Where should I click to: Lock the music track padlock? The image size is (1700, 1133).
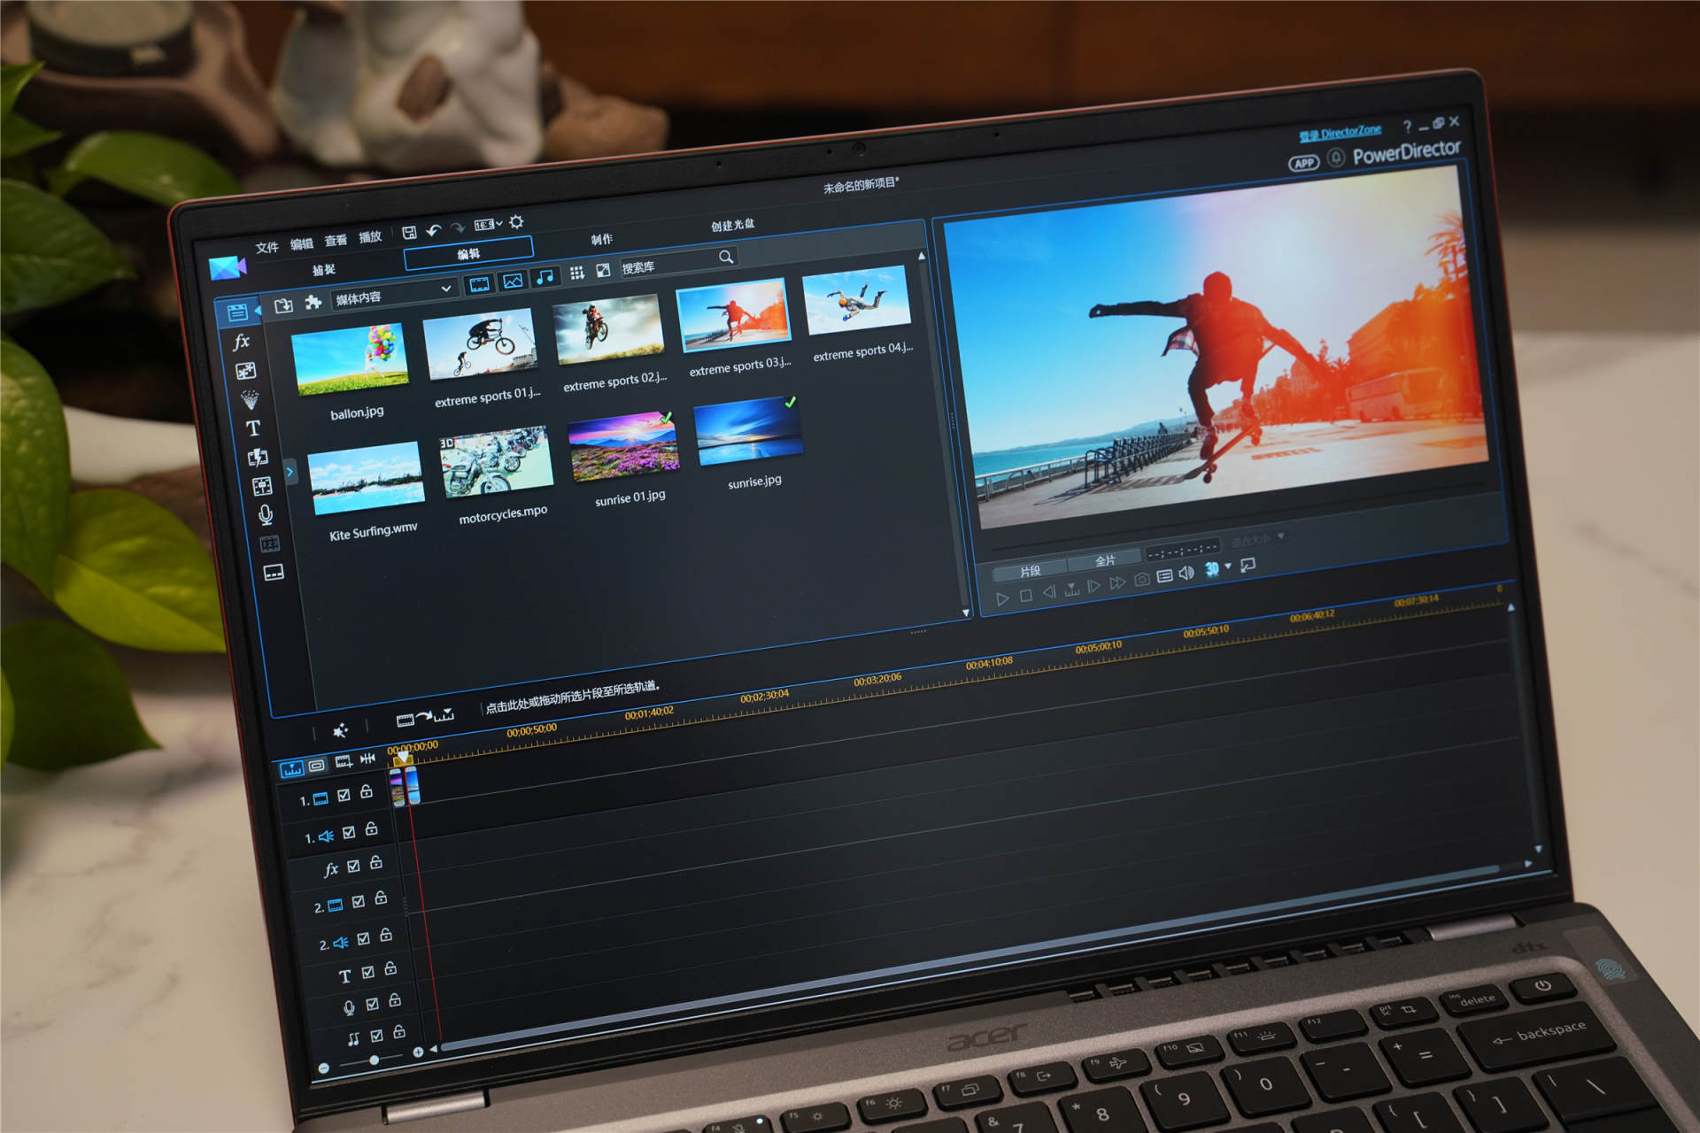coord(399,1032)
